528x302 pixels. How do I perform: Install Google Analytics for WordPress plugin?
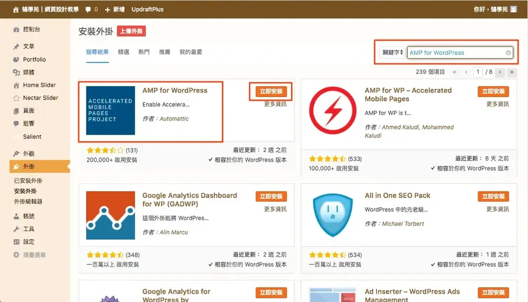271,292
